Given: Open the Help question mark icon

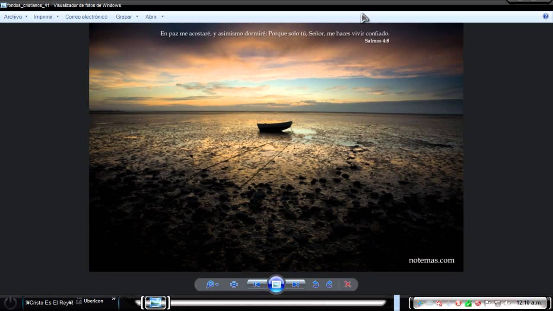Looking at the screenshot, I should pyautogui.click(x=545, y=16).
